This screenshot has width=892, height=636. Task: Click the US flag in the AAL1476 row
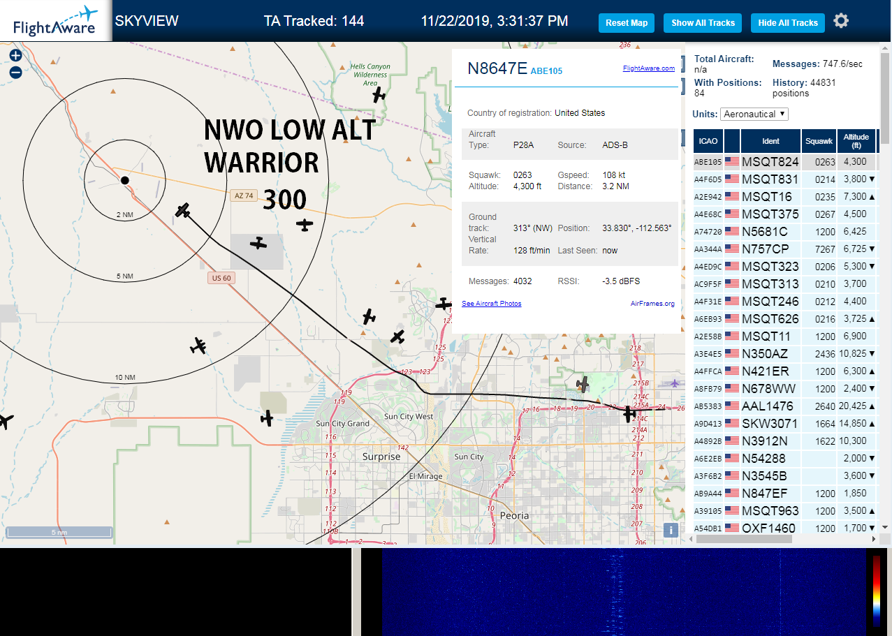coord(732,406)
